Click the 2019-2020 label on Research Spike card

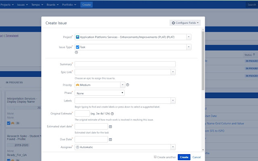[21, 145]
